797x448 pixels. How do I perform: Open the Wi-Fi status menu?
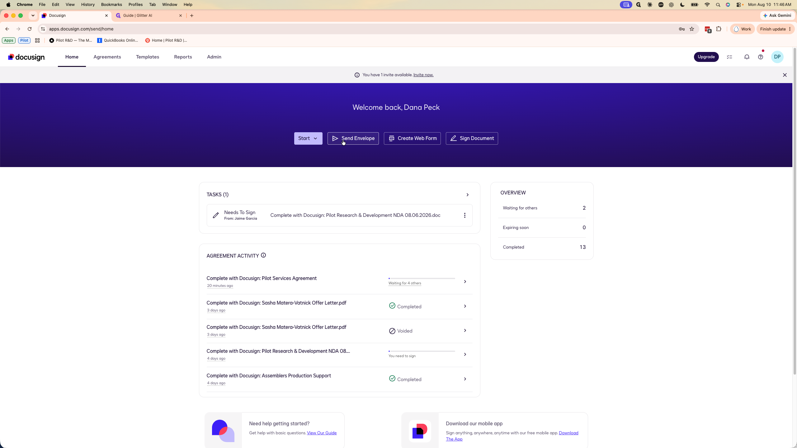[x=707, y=5]
